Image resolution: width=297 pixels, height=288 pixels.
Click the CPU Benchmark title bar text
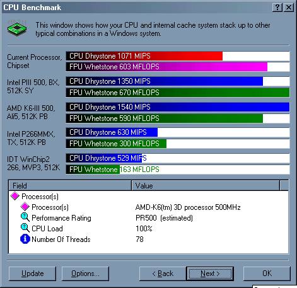32,8
